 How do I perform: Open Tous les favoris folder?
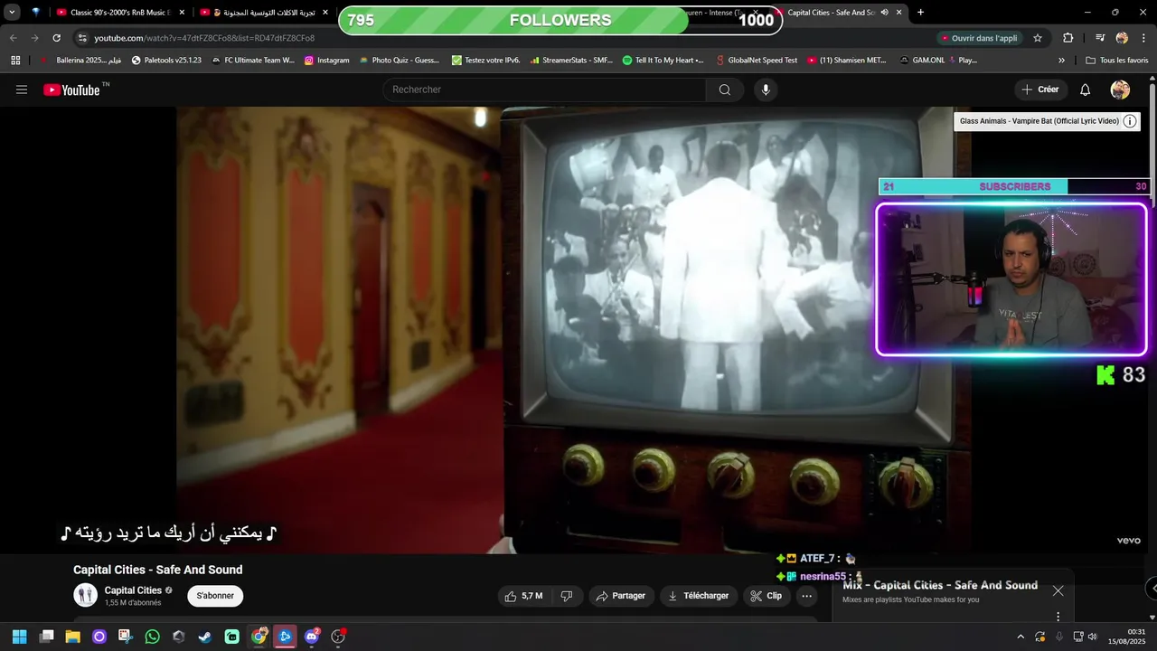coord(1116,61)
